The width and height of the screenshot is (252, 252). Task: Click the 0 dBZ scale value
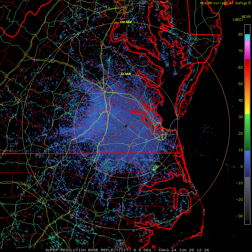click(242, 167)
